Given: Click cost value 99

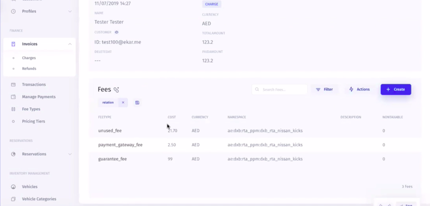Looking at the screenshot, I should 170,159.
